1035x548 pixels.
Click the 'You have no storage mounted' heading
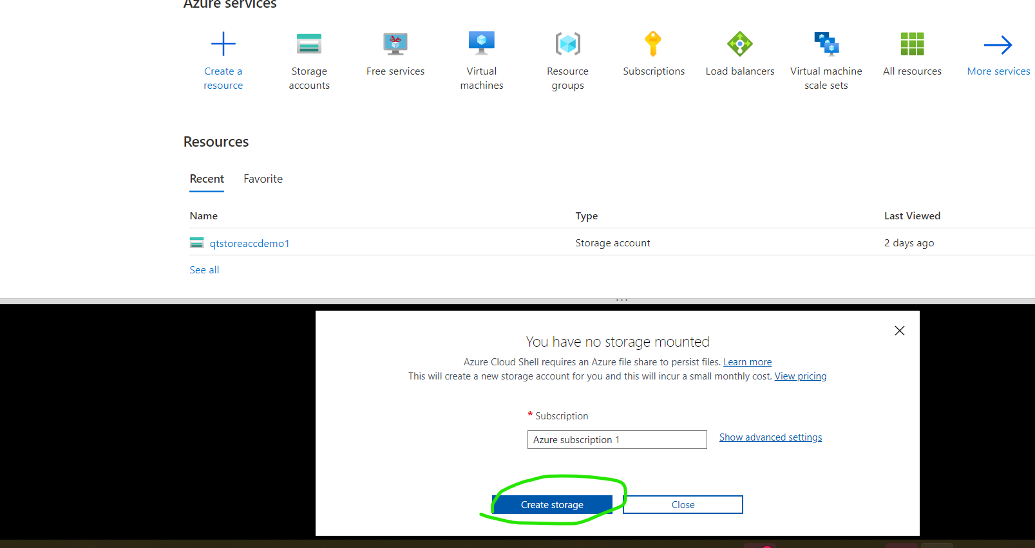[x=618, y=342]
